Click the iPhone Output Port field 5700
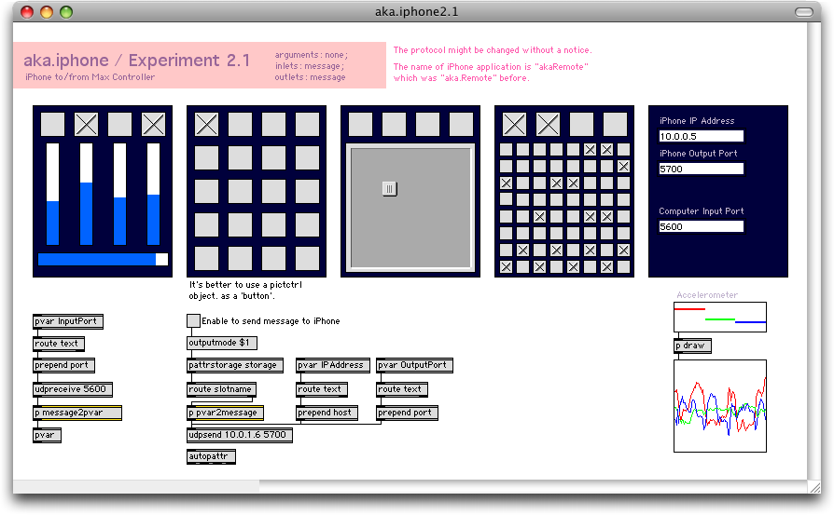834x515 pixels. click(x=701, y=169)
